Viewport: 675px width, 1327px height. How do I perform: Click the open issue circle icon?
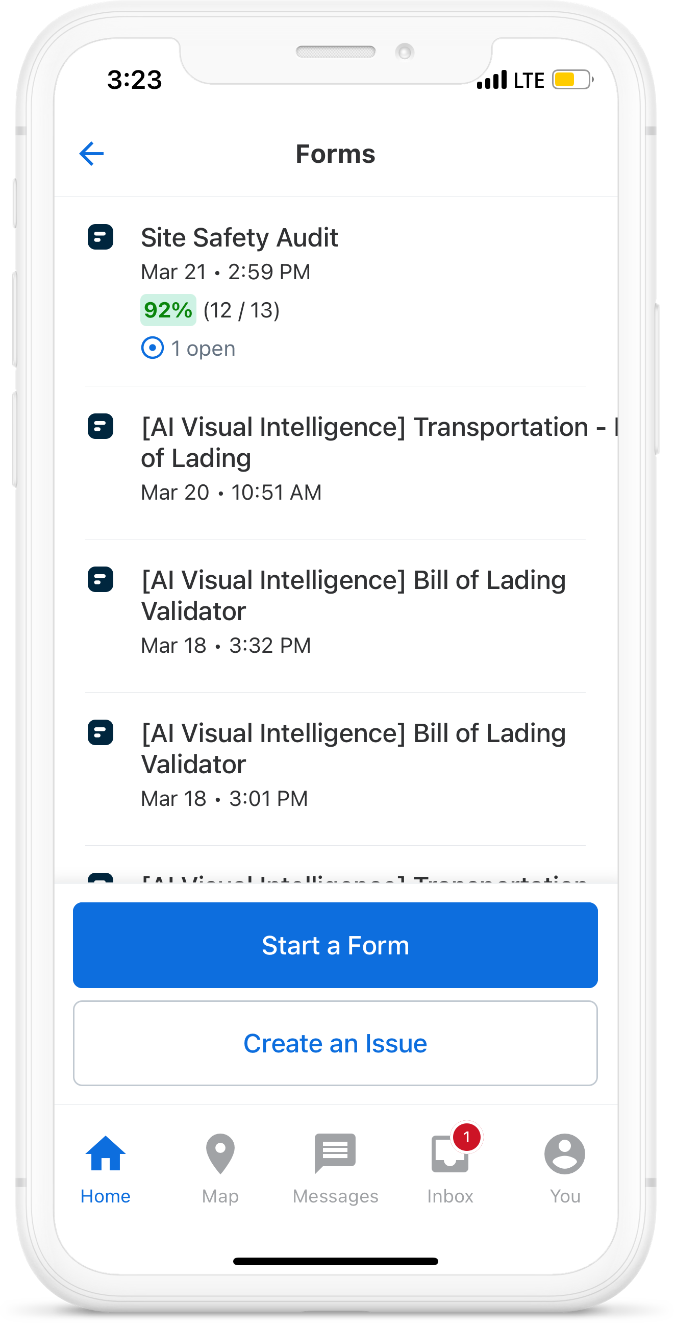click(153, 348)
